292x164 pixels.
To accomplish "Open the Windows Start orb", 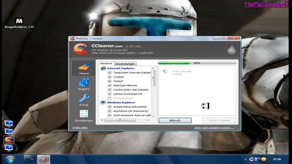I will point(10,159).
